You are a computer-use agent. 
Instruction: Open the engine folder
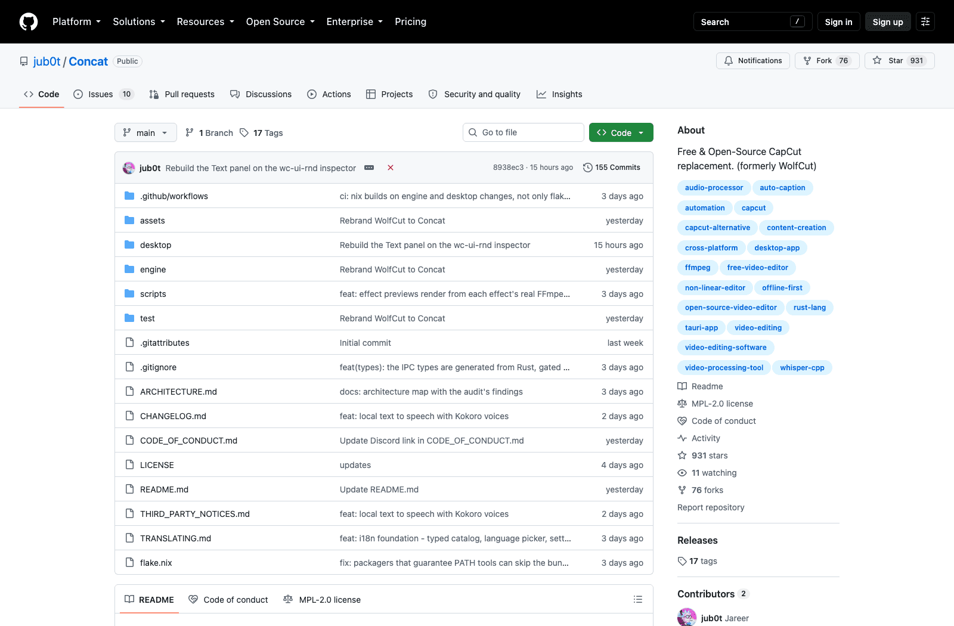(153, 269)
